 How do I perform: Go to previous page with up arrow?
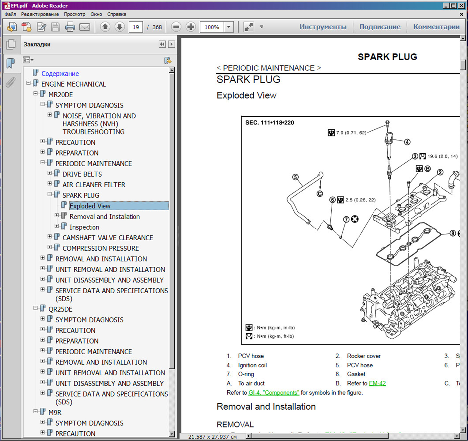click(105, 27)
